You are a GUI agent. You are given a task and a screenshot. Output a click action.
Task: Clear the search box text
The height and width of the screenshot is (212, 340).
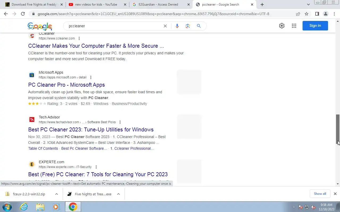coord(165,26)
